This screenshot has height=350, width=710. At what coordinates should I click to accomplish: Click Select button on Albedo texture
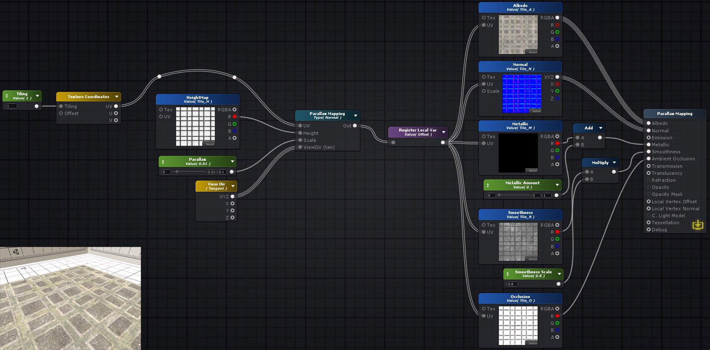[533, 52]
